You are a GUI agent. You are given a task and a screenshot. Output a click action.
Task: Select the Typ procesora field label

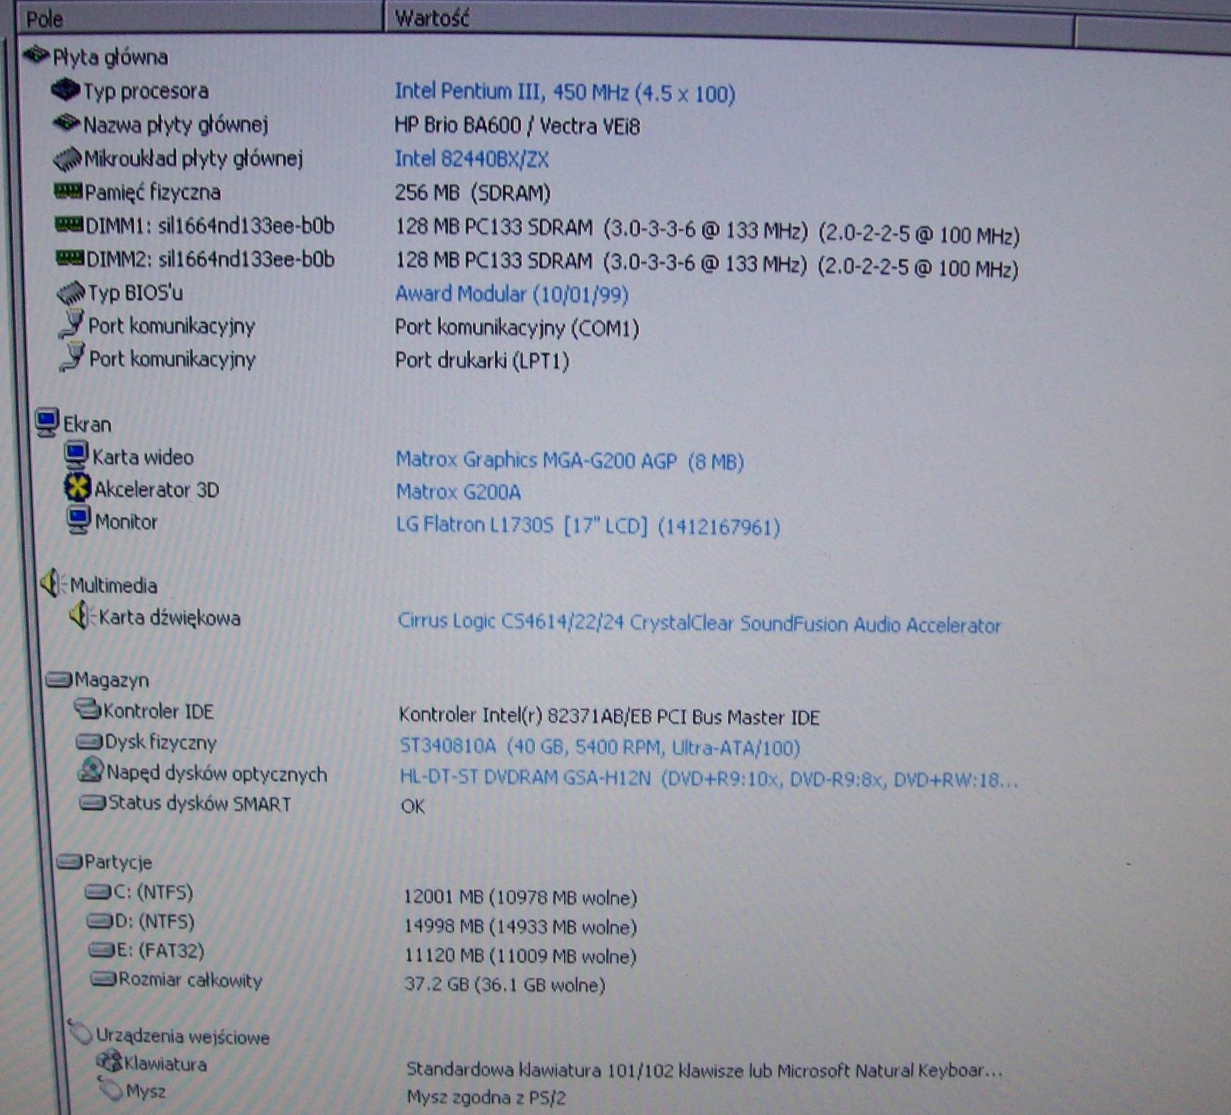tap(146, 92)
